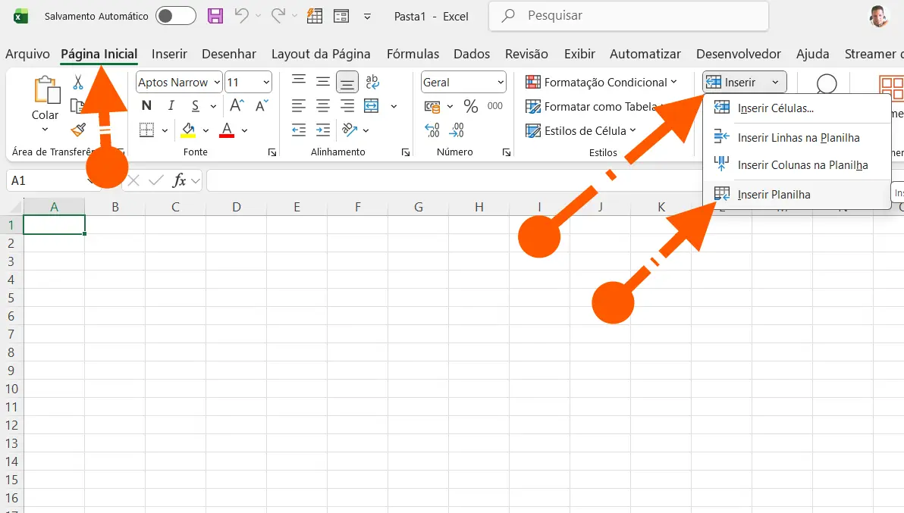Open the Desenvolvedor ribbon tab
This screenshot has height=513, width=904.
pyautogui.click(x=738, y=54)
